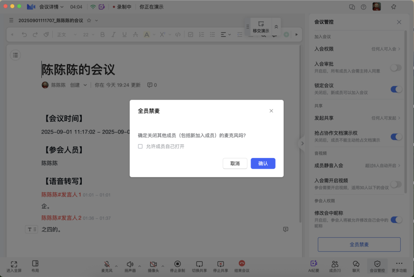The height and width of the screenshot is (277, 414).
Task: Open the document sidebar hamburger menu
Action: pos(11,21)
